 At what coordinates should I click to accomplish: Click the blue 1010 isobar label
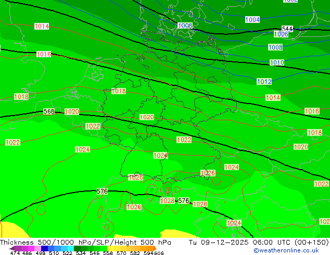pos(277,62)
